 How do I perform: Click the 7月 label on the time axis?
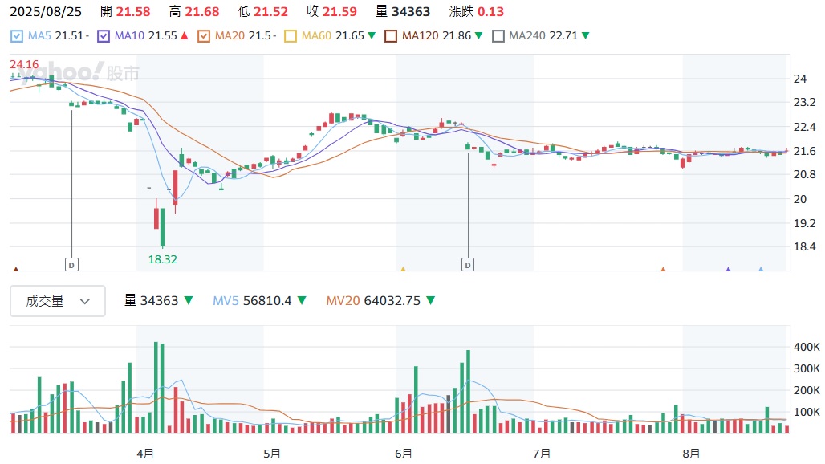(542, 454)
